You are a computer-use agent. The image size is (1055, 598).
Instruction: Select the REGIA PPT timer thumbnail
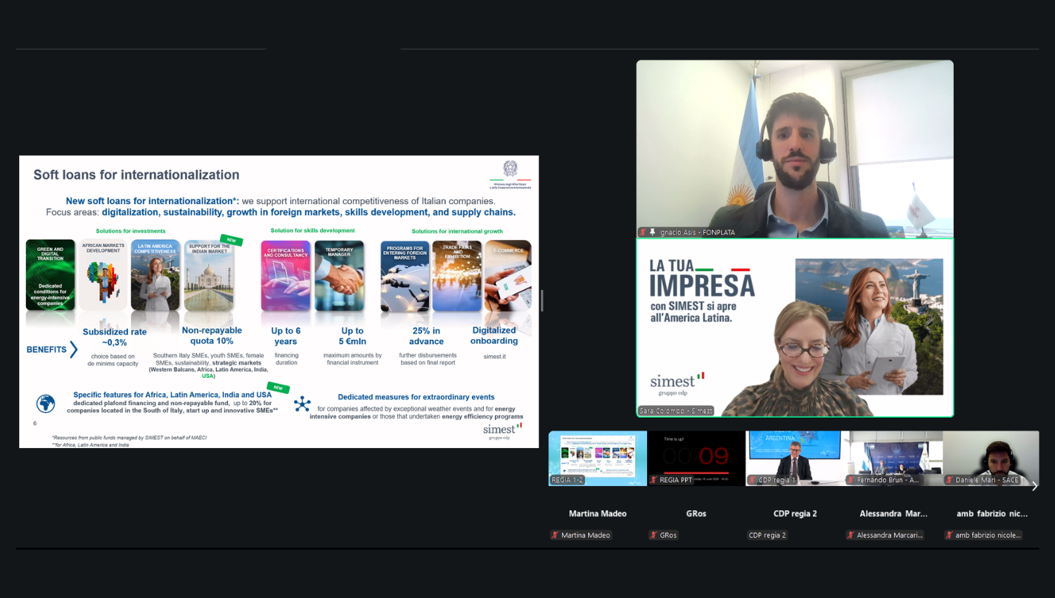[696, 459]
